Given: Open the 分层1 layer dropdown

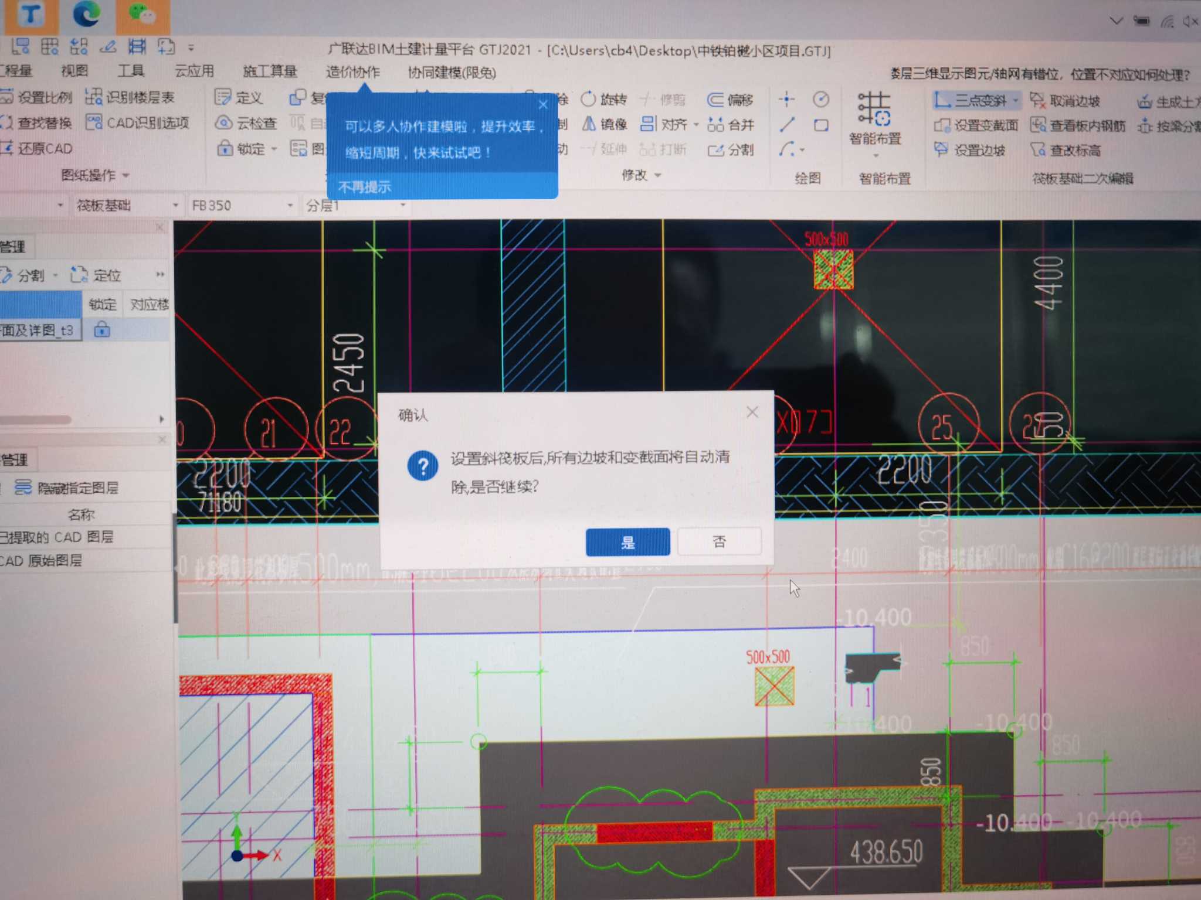Looking at the screenshot, I should [403, 206].
